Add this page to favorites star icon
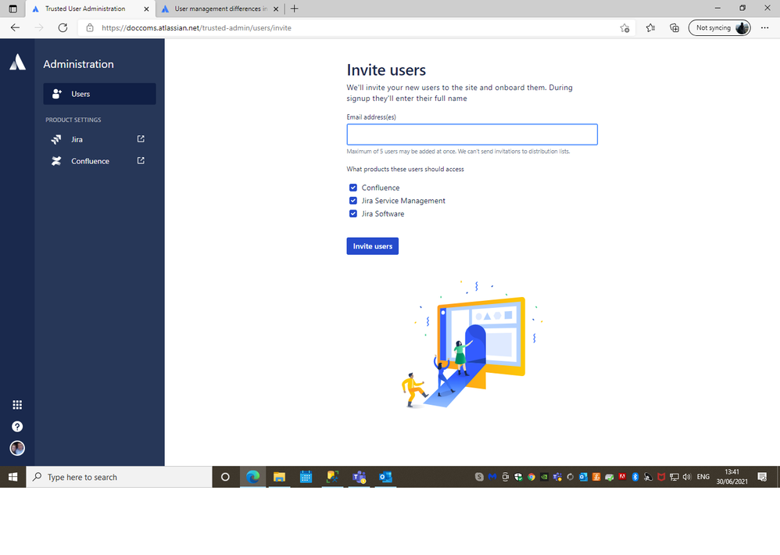Screen dimensions: 780x555 click(624, 28)
